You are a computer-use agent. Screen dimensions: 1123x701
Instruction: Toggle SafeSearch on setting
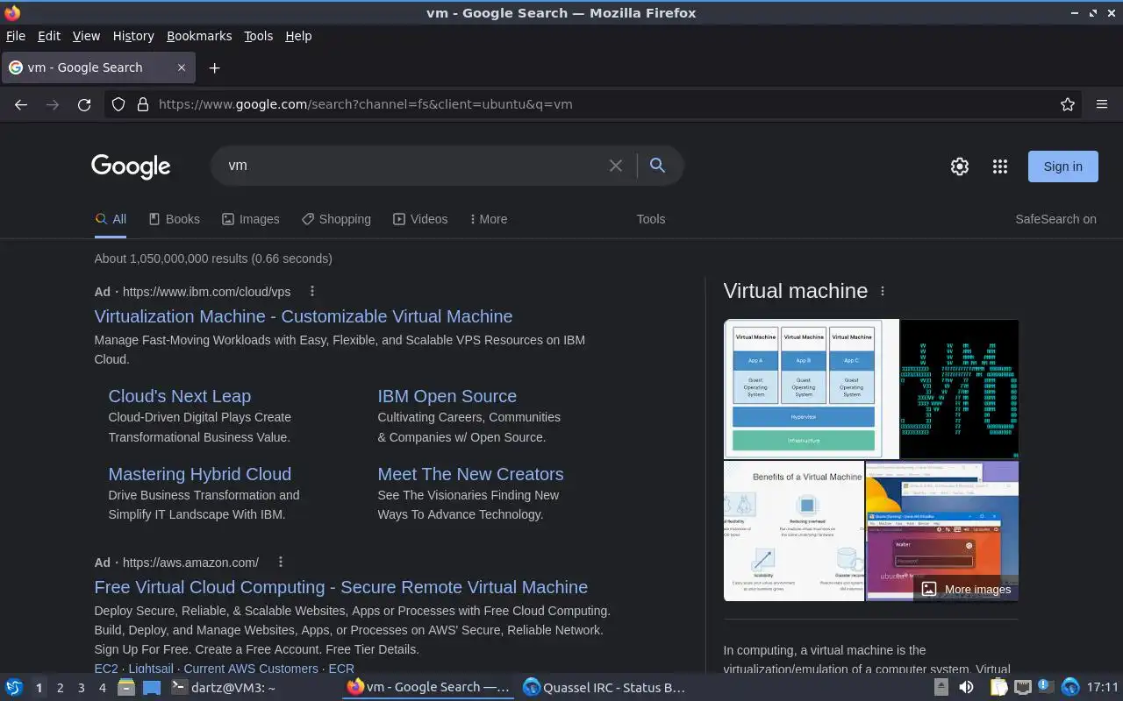[x=1055, y=219]
